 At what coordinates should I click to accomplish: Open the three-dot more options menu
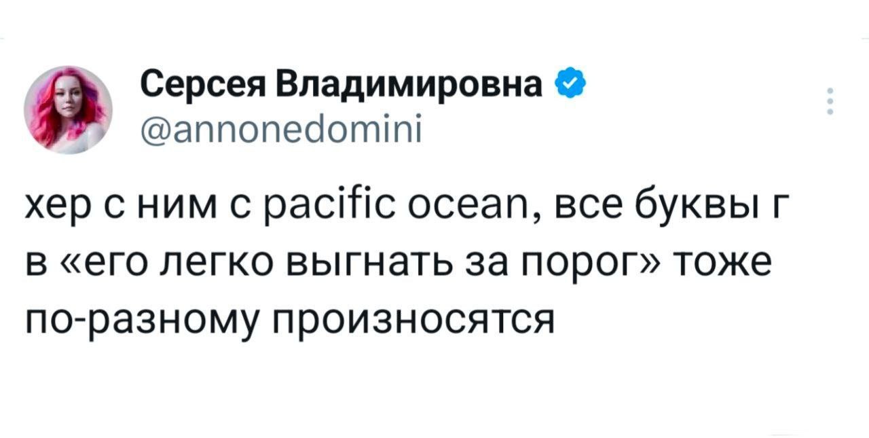[829, 102]
